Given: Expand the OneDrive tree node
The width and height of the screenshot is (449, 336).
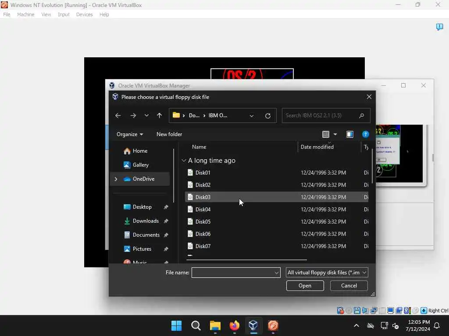Looking at the screenshot, I should (116, 179).
